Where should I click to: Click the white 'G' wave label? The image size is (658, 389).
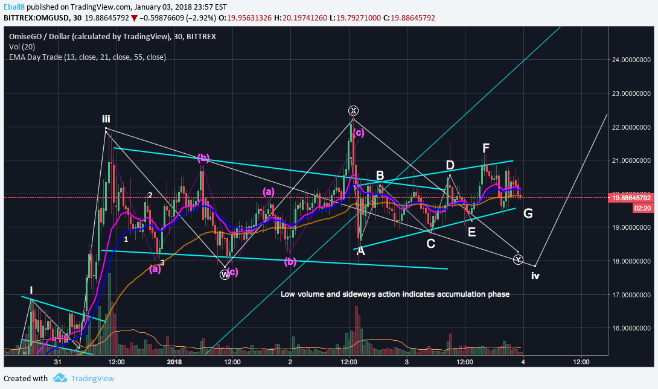point(528,213)
